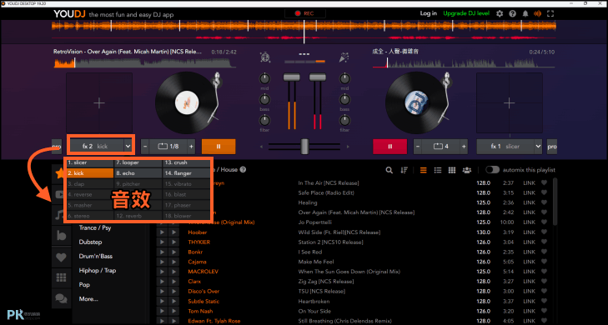Click the orange speaker sound icon
This screenshot has height=325, width=608.
pyautogui.click(x=537, y=13)
